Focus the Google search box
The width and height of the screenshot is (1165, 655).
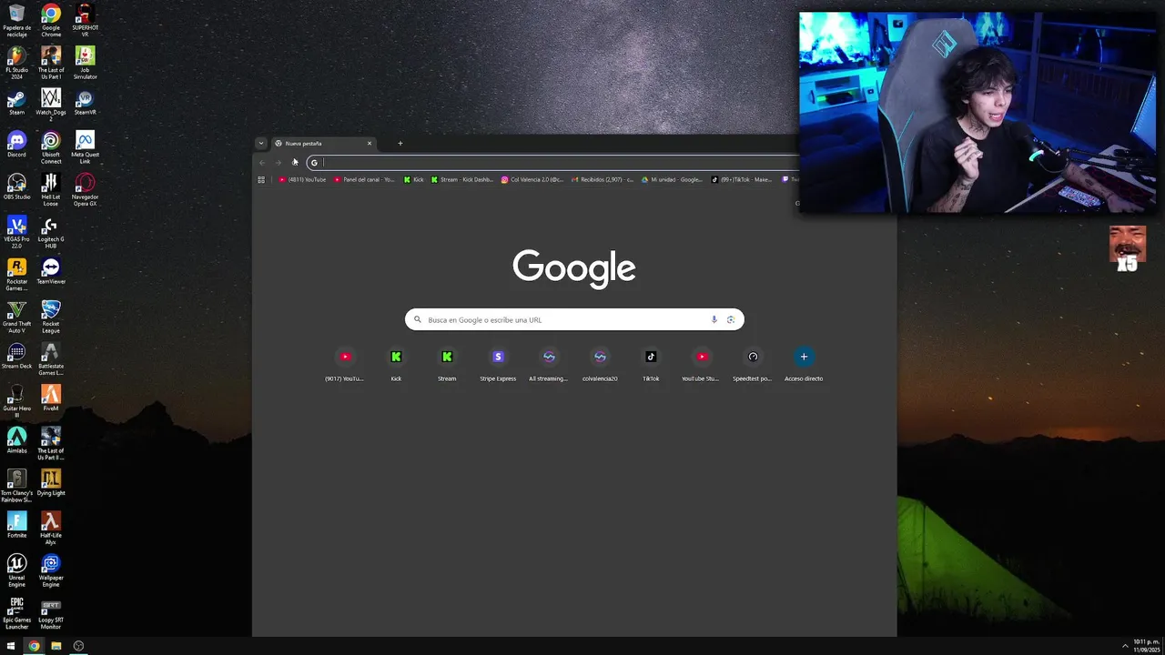point(574,319)
